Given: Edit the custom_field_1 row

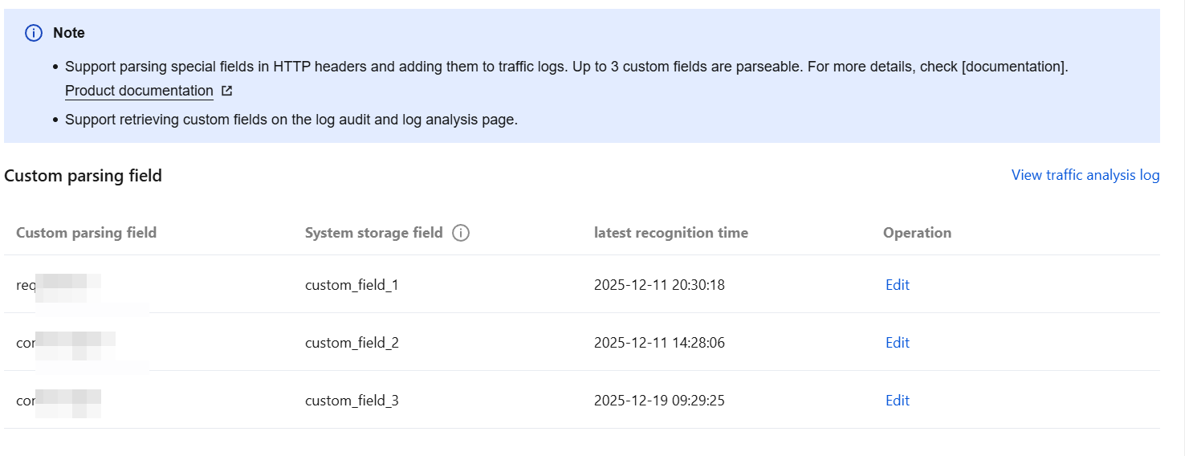Looking at the screenshot, I should 897,285.
